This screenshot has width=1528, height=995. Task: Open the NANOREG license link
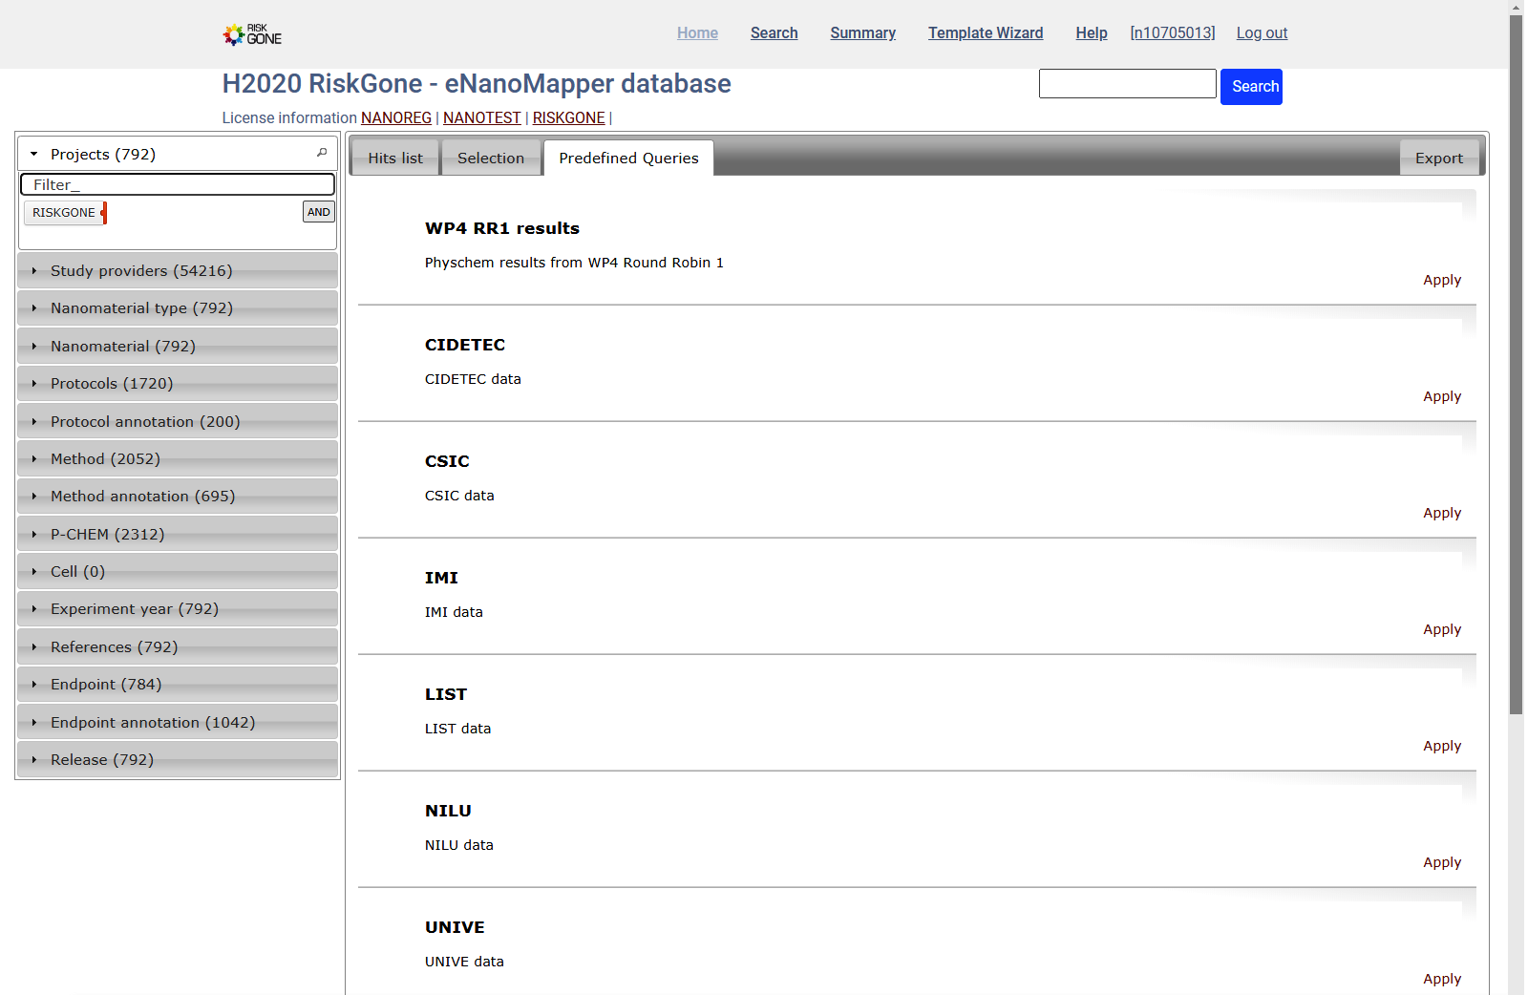click(x=396, y=117)
